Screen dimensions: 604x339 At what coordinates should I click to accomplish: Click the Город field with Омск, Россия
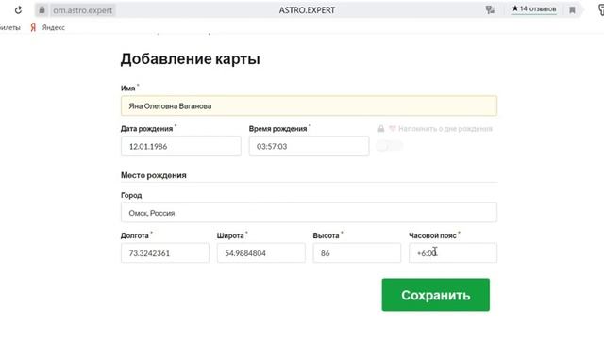click(309, 213)
